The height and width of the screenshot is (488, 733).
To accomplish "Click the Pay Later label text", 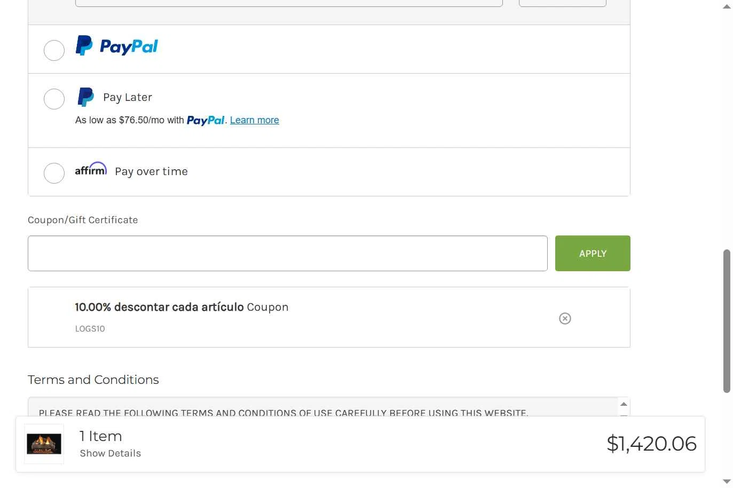I will 128,97.
